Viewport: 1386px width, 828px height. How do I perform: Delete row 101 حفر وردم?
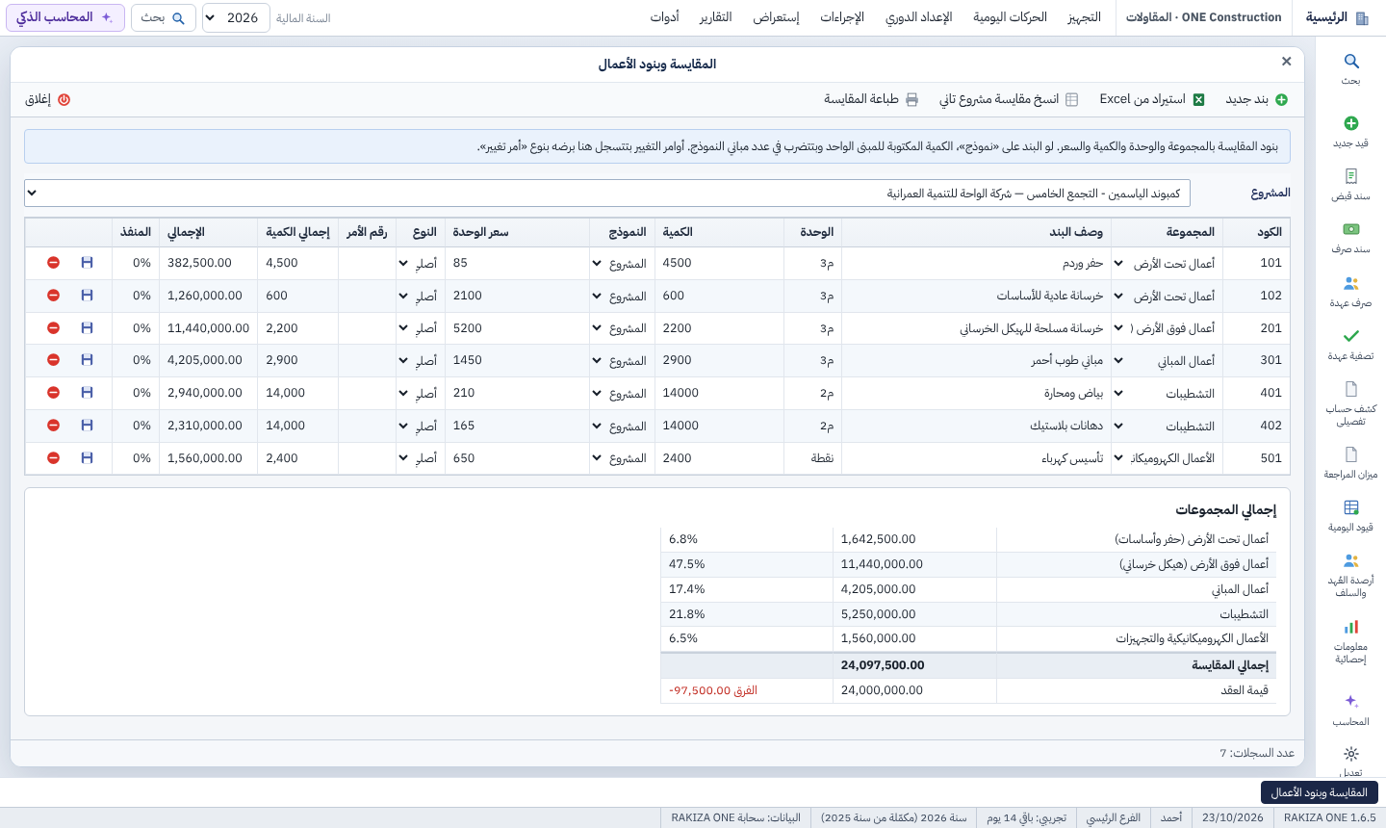click(54, 263)
